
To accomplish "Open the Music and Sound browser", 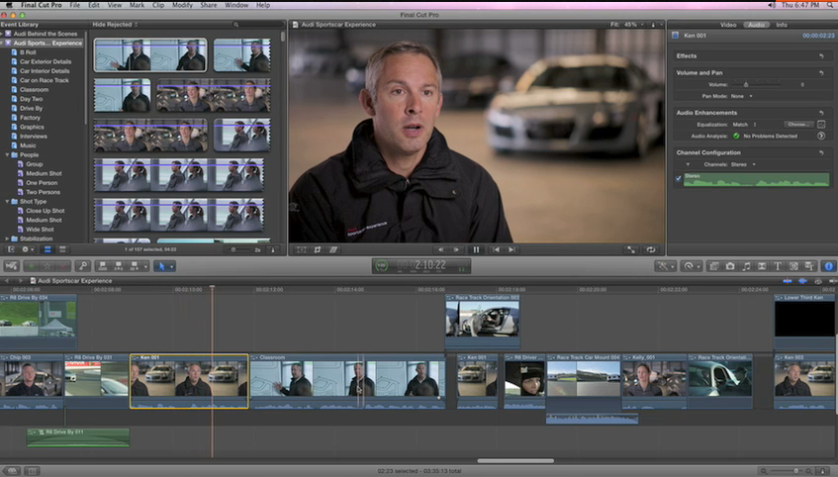I will pos(746,266).
